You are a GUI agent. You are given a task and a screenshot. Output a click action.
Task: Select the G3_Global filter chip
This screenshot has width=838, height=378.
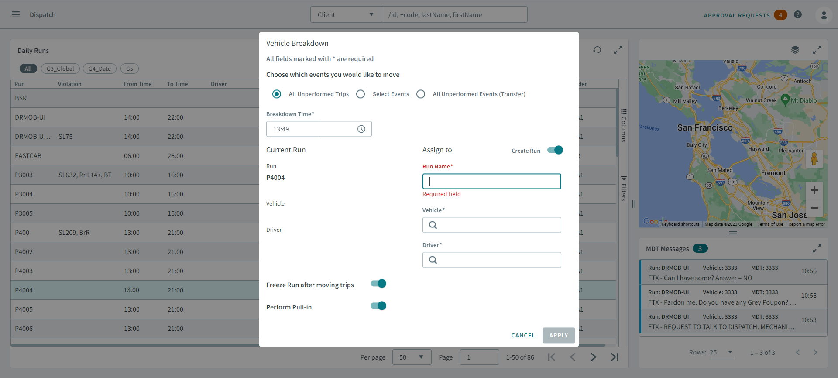click(x=60, y=69)
